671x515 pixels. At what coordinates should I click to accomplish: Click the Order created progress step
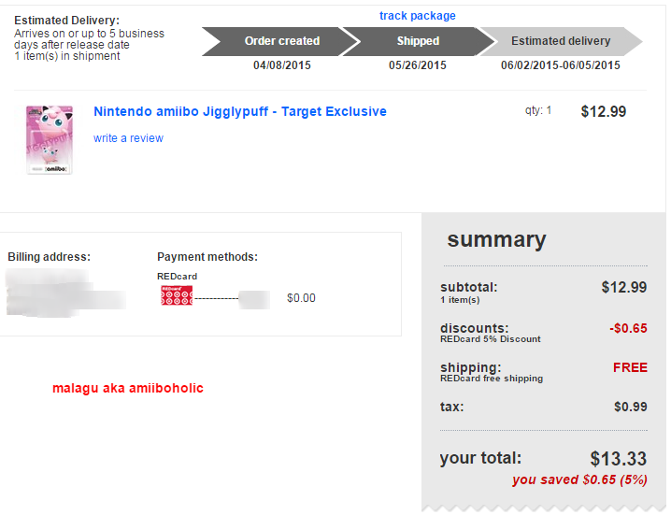point(280,41)
